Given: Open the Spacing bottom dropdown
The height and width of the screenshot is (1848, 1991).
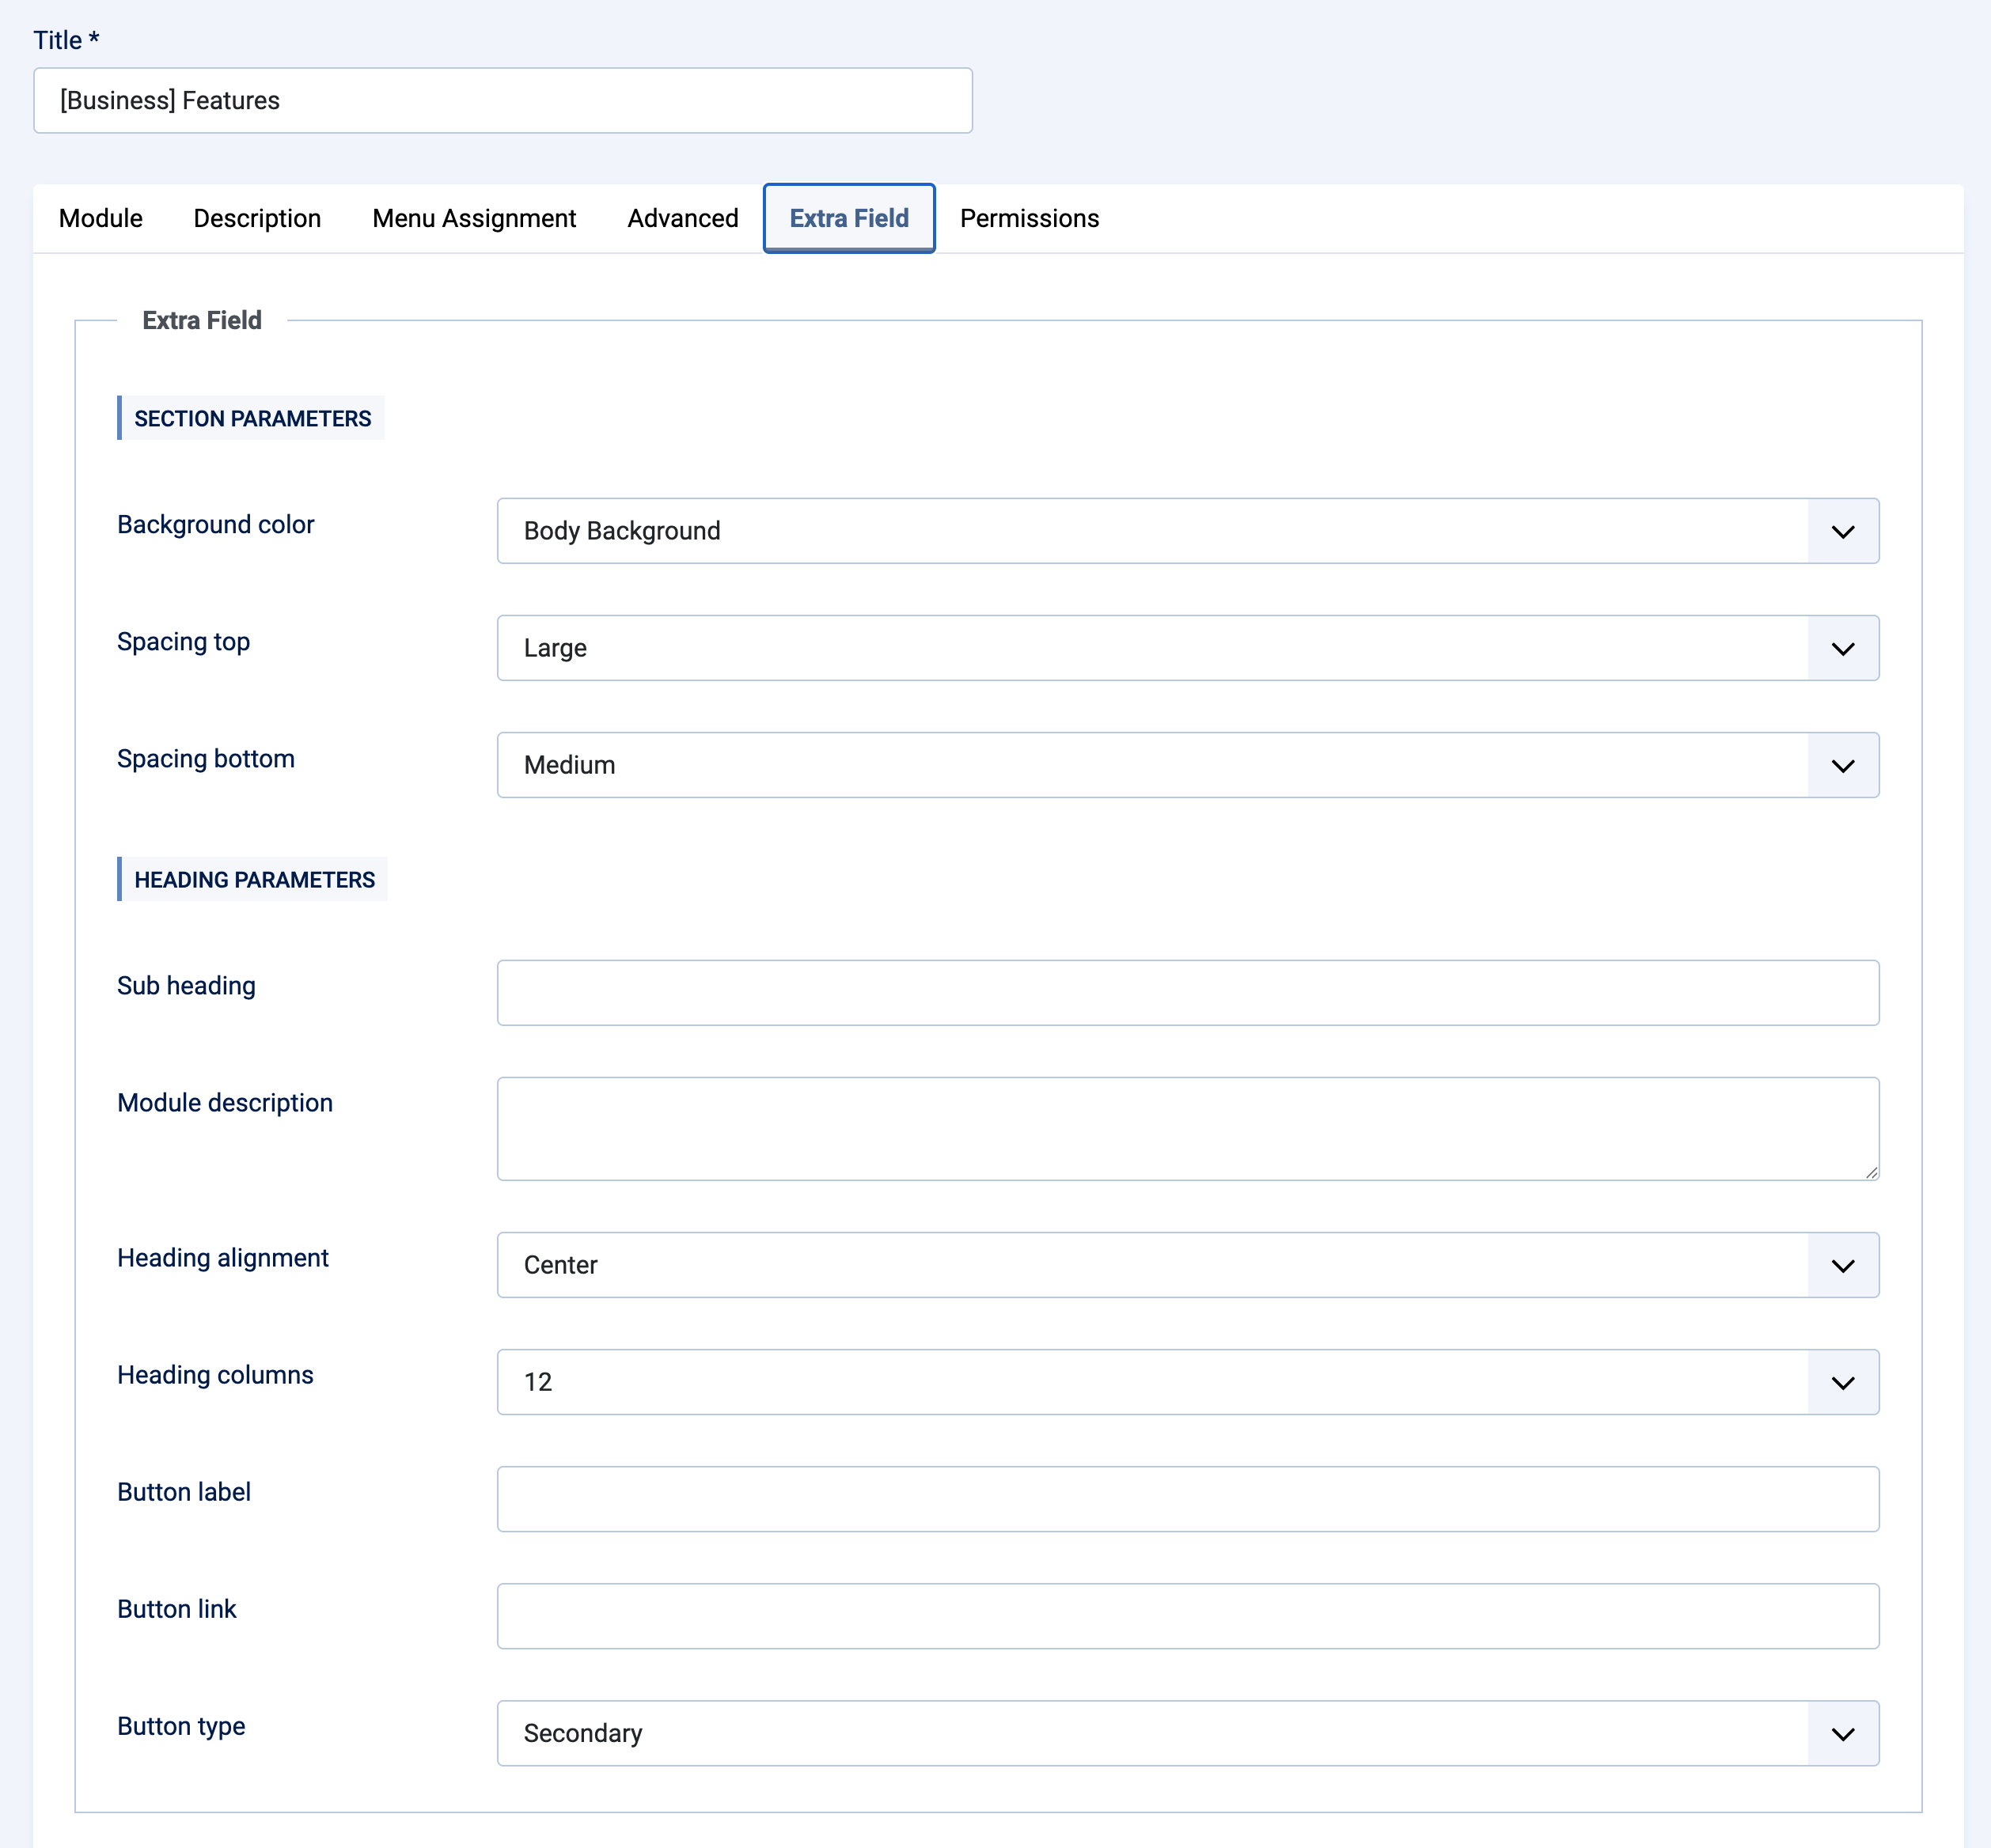Looking at the screenshot, I should pyautogui.click(x=1186, y=765).
